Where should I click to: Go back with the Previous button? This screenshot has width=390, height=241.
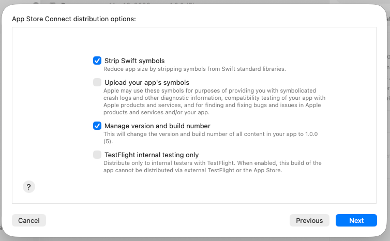[309, 220]
